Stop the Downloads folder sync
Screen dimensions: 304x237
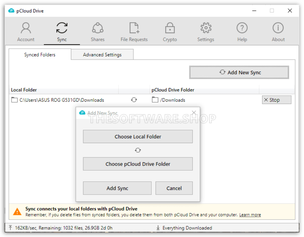[x=277, y=100]
